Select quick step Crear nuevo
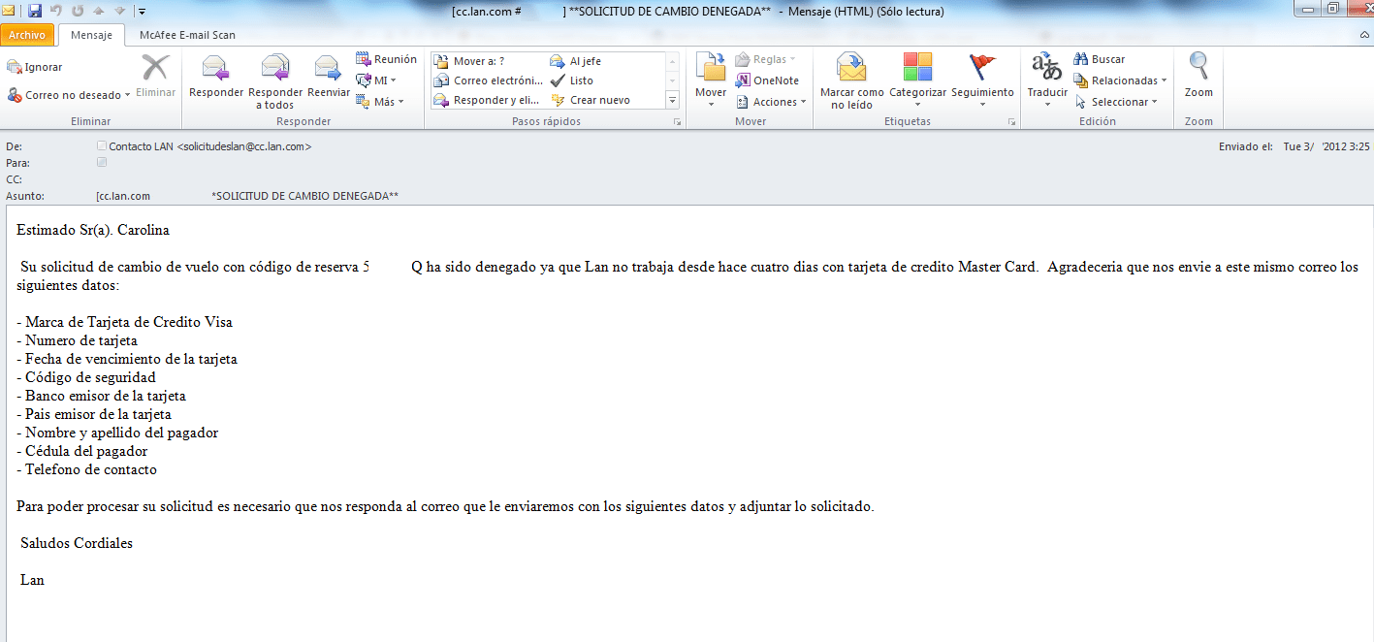 pos(591,100)
